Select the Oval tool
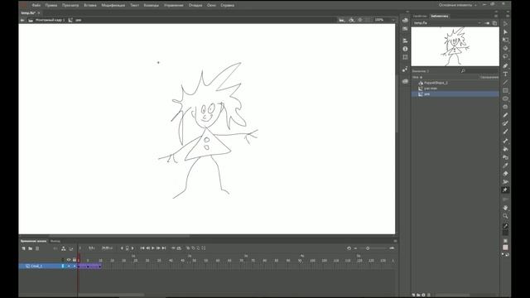Image resolution: width=530 pixels, height=298 pixels. point(505,99)
